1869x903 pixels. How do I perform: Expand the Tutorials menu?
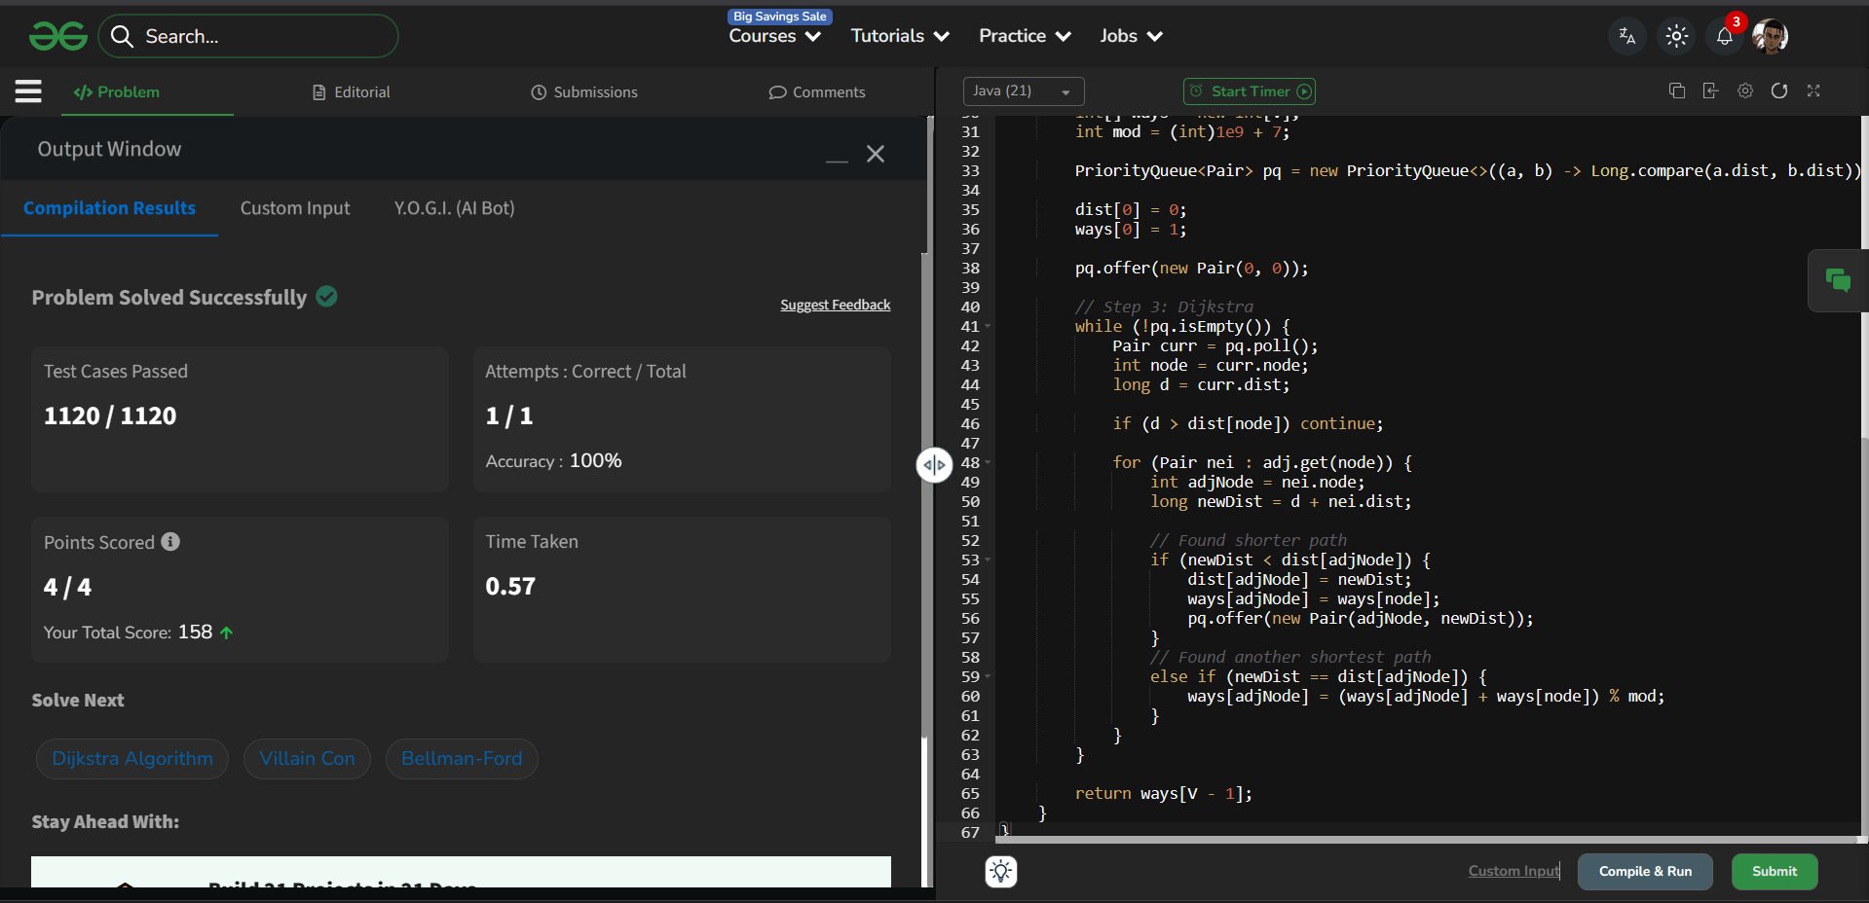coord(899,36)
